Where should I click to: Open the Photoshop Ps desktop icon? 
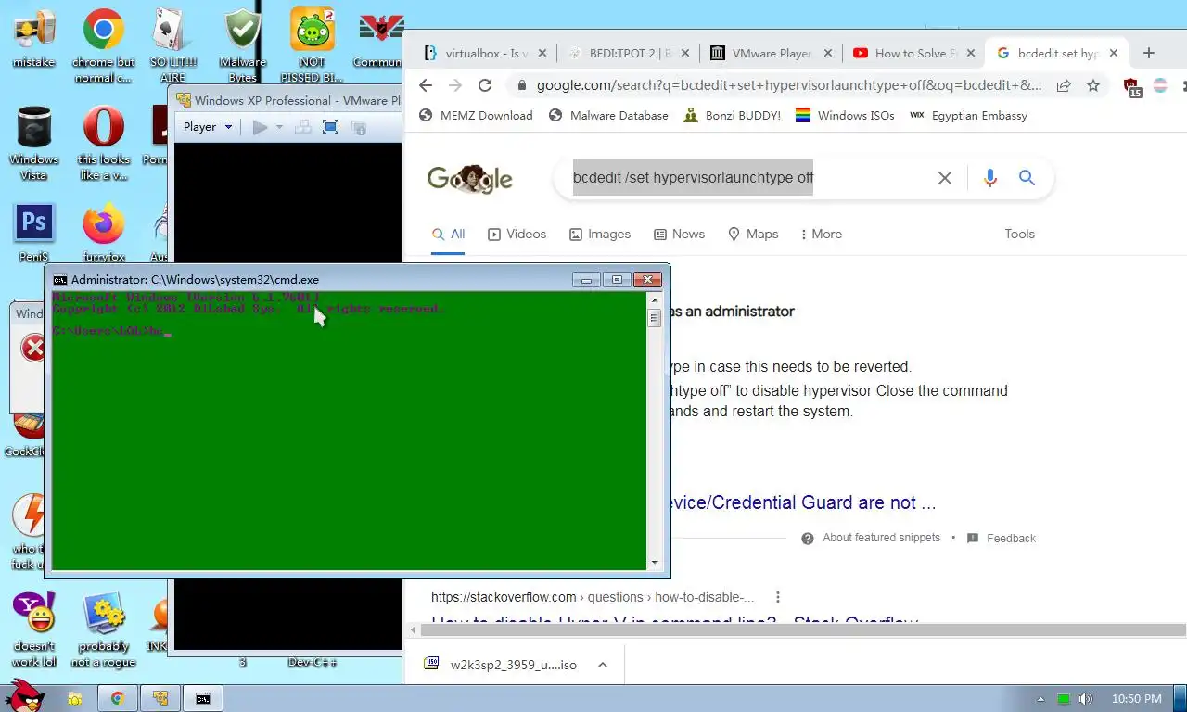tap(33, 232)
